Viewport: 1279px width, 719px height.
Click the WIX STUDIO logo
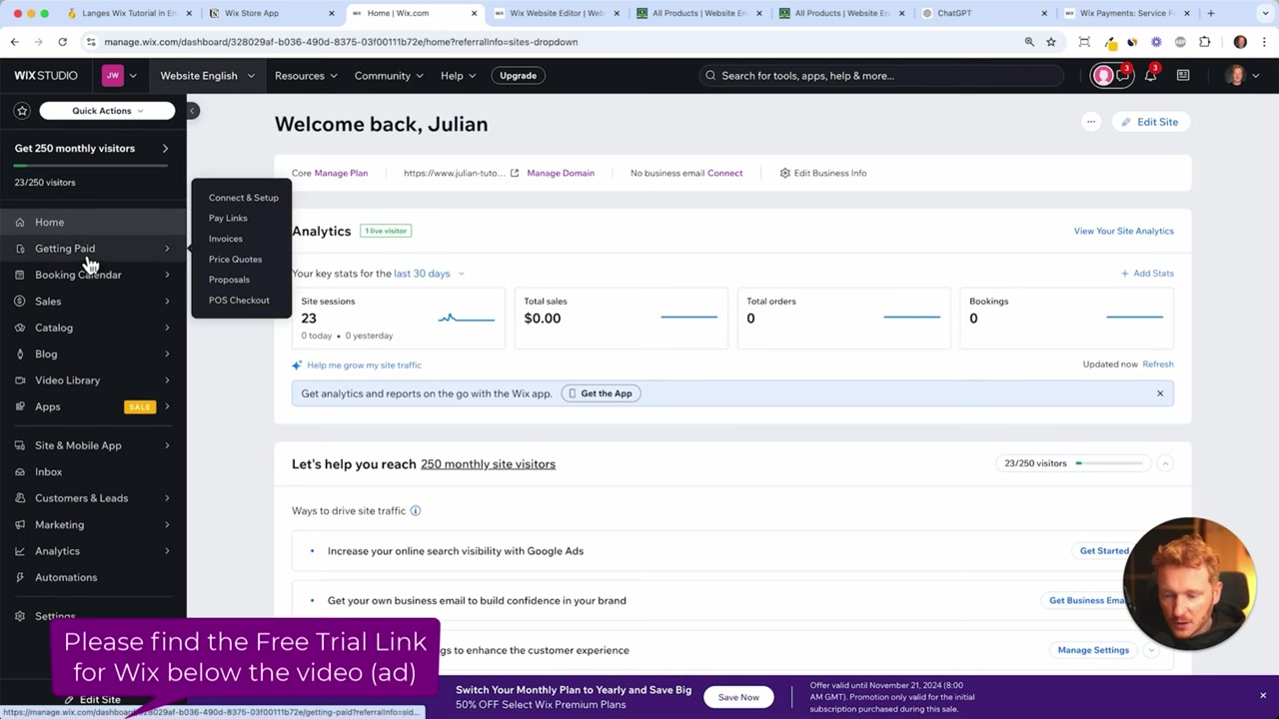click(46, 75)
